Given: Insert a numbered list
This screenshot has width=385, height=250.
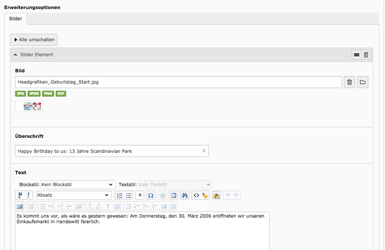Looking at the screenshot, I should click(120, 195).
